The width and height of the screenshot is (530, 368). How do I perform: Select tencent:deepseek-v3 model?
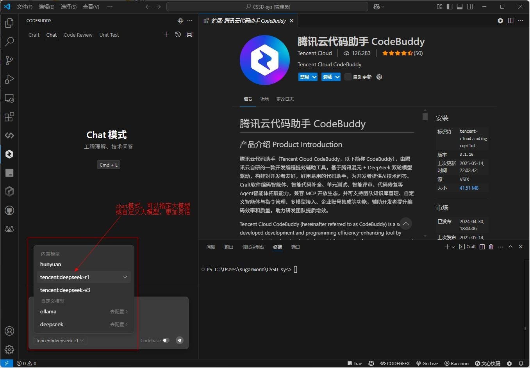coord(84,290)
